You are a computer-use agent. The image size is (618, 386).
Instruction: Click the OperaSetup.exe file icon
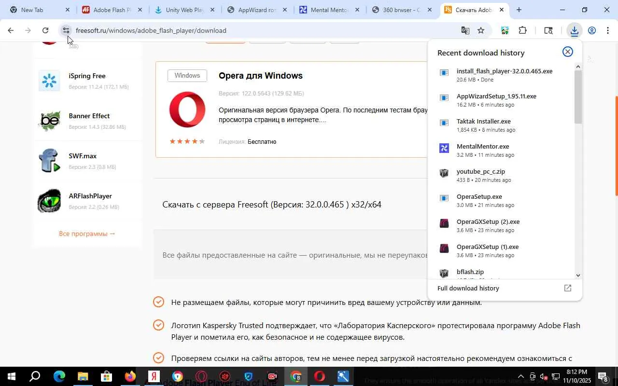[x=444, y=198]
